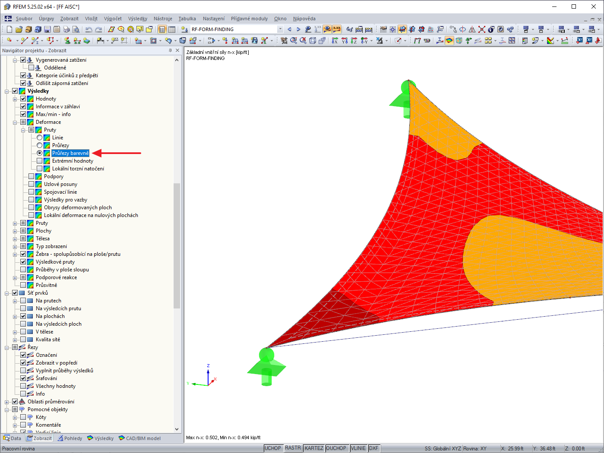Viewport: 604px width, 453px height.
Task: Expand the Plochy tree node
Action: pos(15,231)
